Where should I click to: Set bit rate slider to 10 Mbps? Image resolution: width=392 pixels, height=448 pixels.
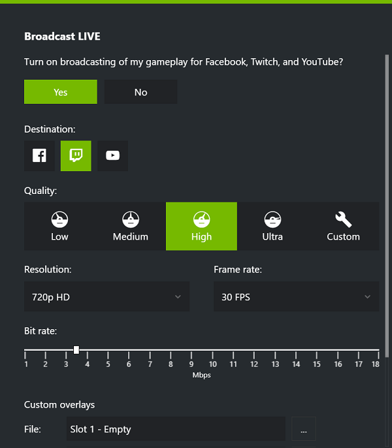point(212,350)
